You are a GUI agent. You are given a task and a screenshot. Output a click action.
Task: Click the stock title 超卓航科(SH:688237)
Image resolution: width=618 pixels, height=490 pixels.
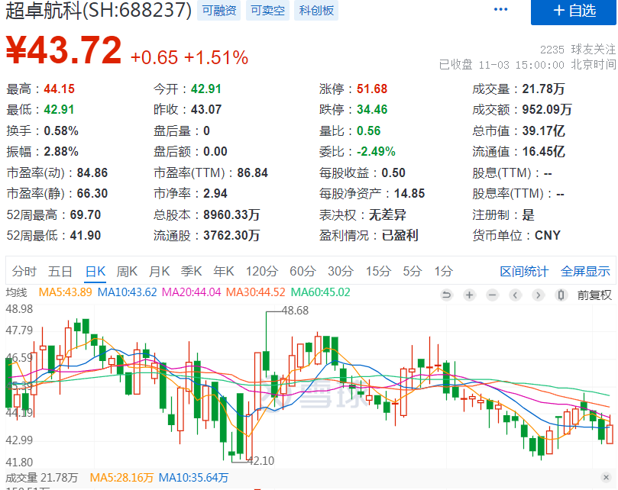[99, 10]
